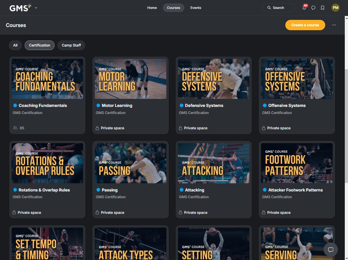Click the Motor Learning private space lock icon
The height and width of the screenshot is (260, 348).
pyautogui.click(x=97, y=128)
